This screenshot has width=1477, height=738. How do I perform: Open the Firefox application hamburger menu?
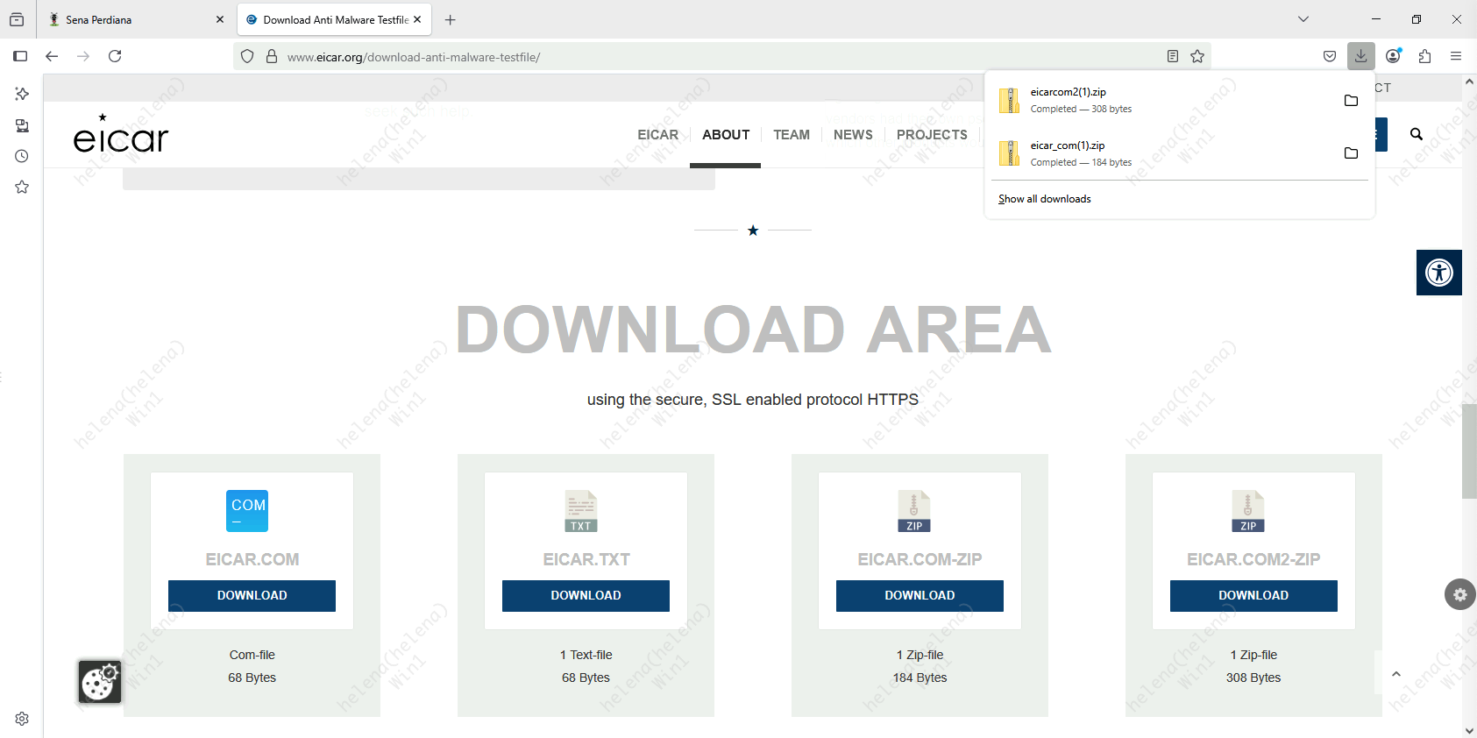[x=1456, y=56]
